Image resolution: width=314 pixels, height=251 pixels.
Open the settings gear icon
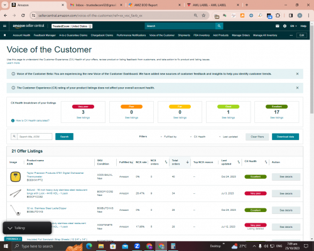pyautogui.click(x=284, y=26)
